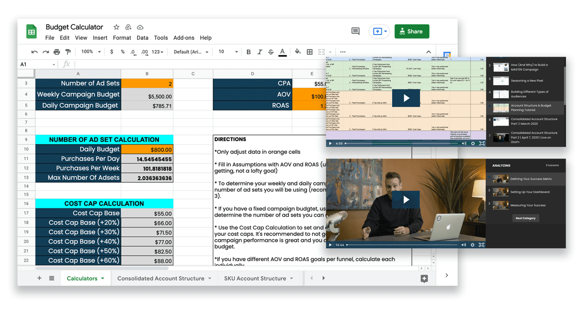Toggle bold formatting

coord(249,52)
